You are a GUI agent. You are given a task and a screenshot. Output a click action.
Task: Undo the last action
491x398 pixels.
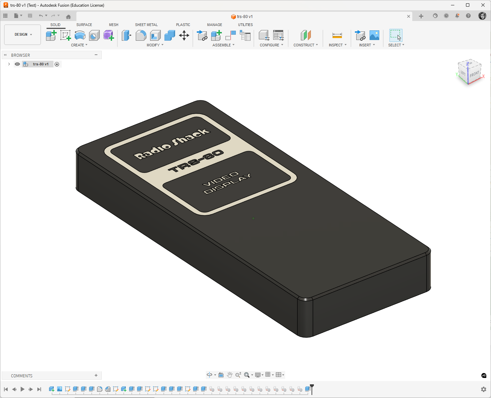(x=41, y=16)
